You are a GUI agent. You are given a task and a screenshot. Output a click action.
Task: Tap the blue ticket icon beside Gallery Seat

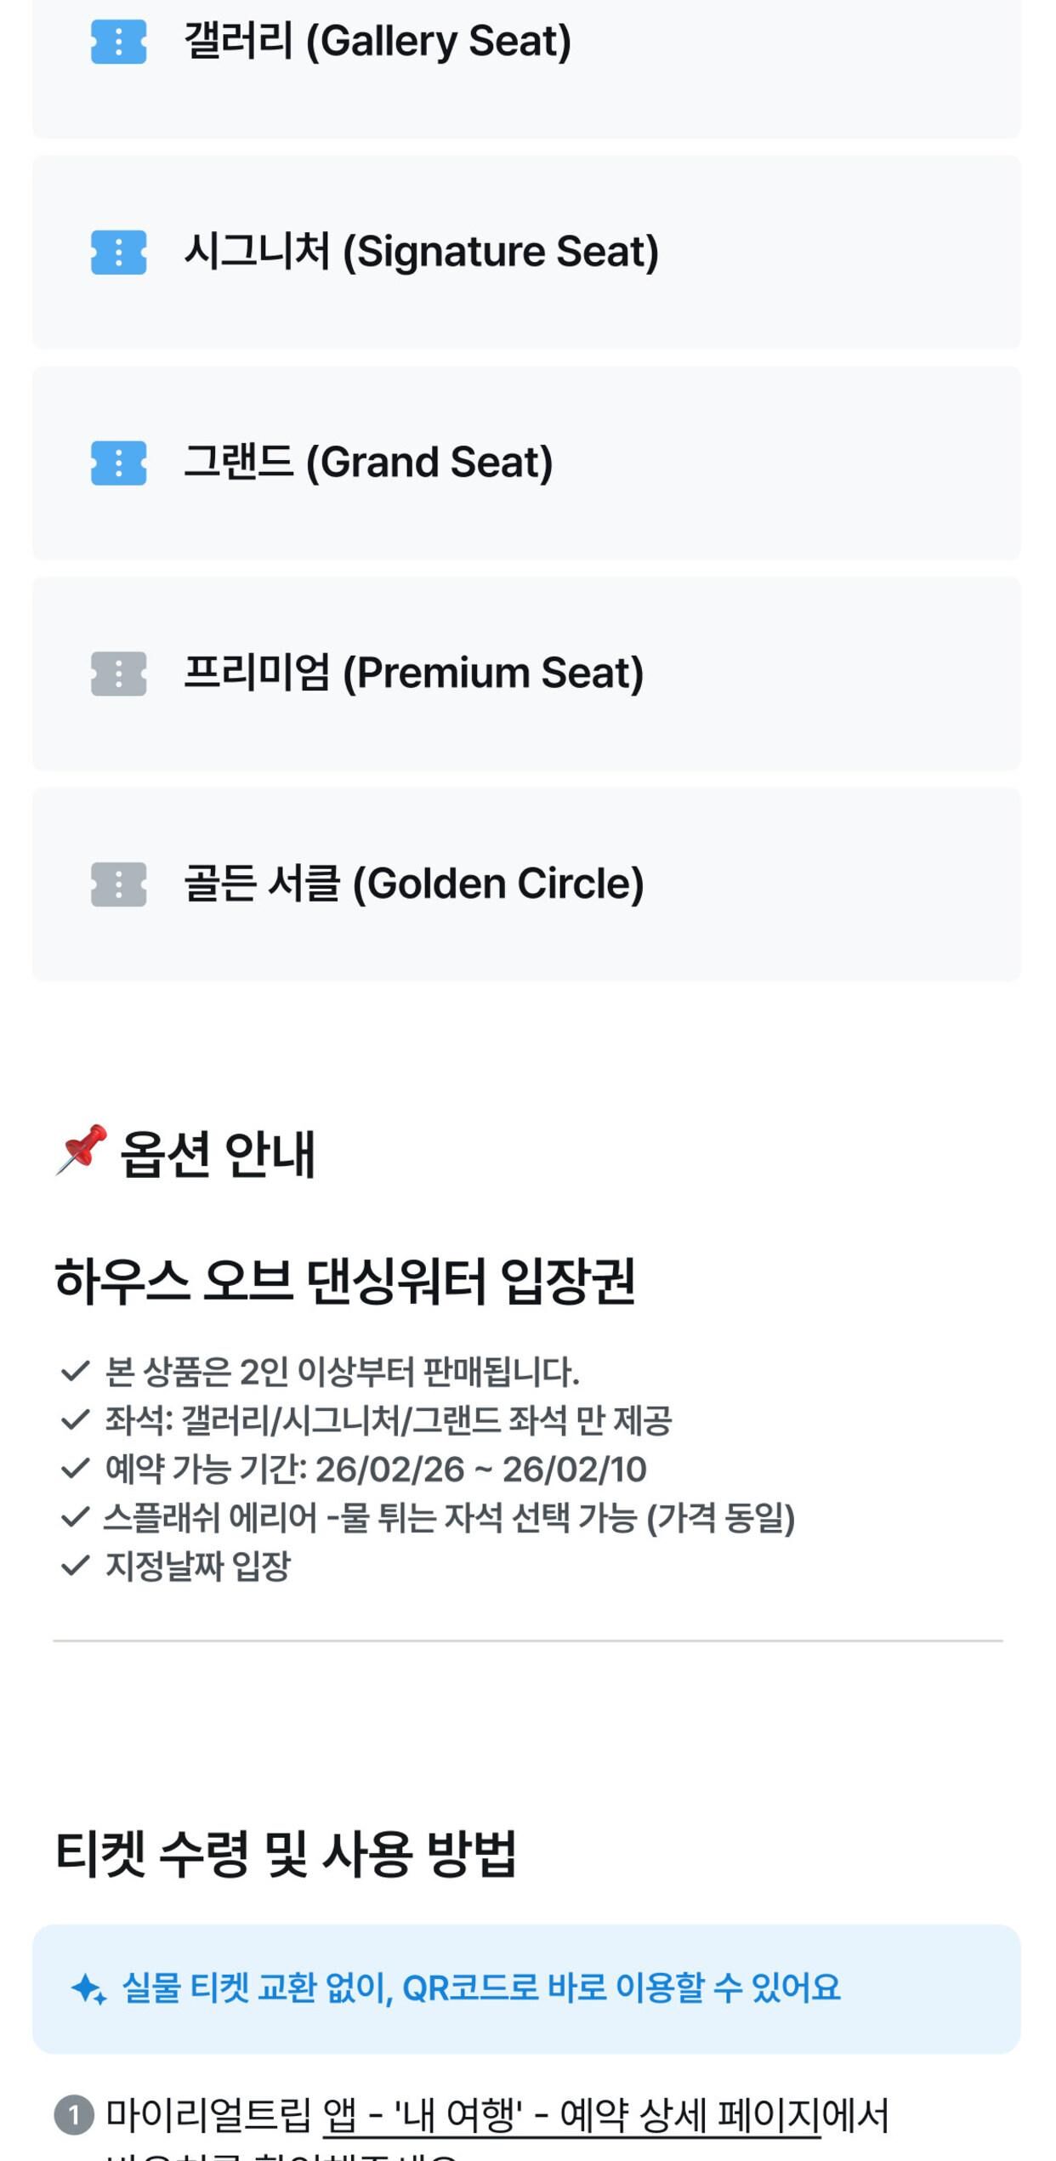coord(118,42)
